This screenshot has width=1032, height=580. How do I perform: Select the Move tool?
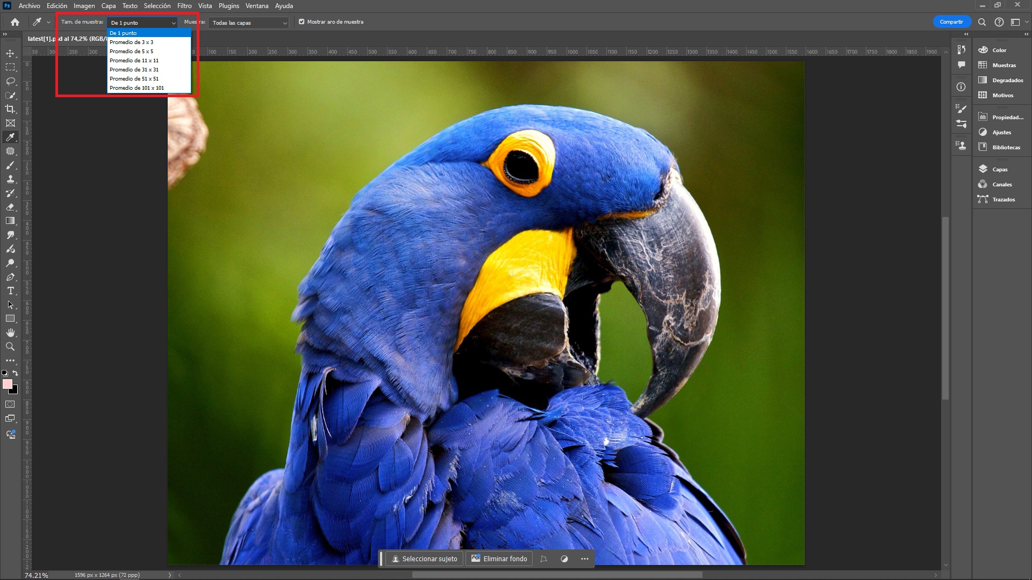click(x=10, y=53)
